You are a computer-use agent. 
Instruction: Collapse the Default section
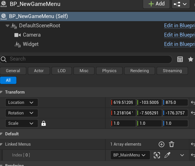(x=1, y=134)
